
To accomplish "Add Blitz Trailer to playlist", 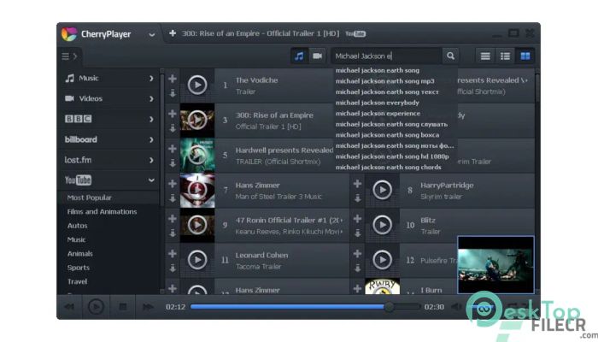I will 357,219.
